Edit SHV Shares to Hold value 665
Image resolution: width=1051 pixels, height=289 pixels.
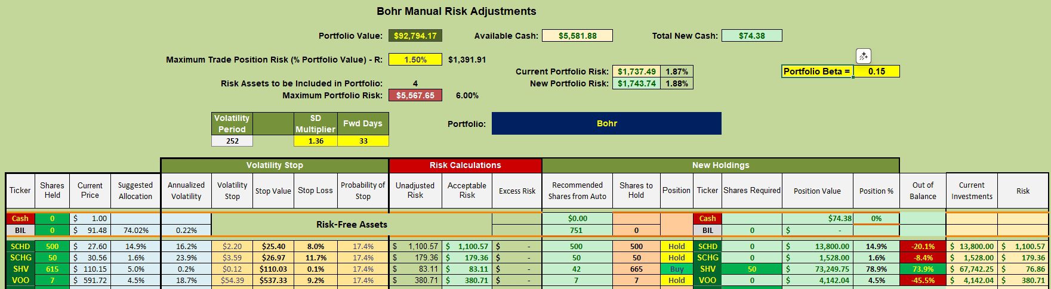(x=636, y=269)
